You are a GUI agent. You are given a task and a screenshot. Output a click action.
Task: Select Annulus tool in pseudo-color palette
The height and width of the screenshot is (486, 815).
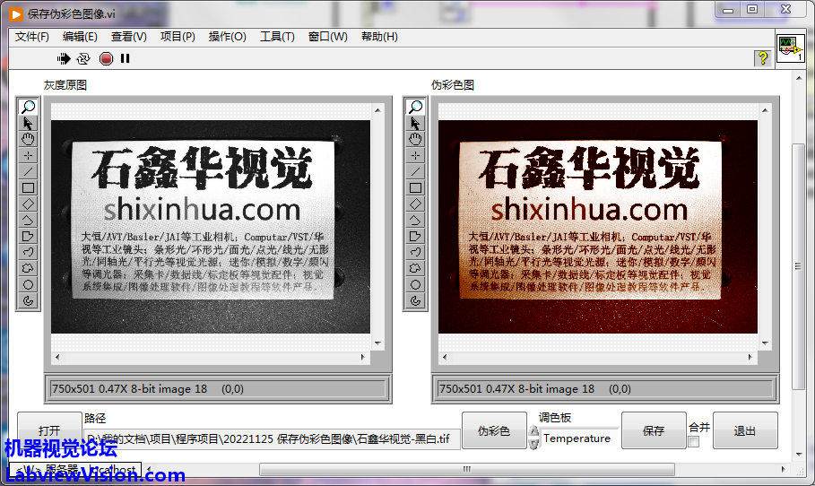coord(415,300)
